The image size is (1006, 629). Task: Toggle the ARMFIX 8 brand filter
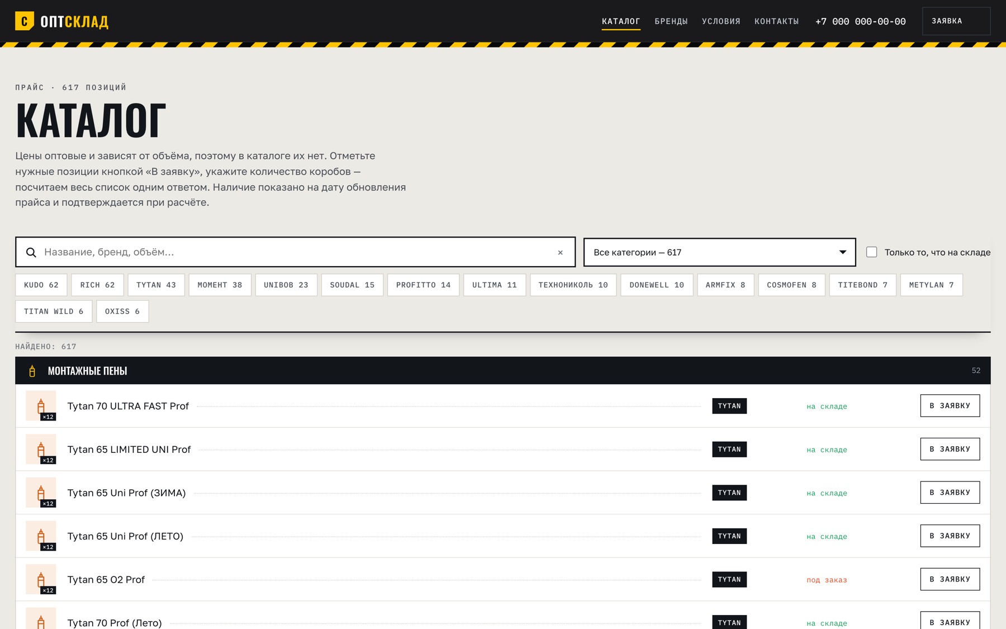point(725,285)
